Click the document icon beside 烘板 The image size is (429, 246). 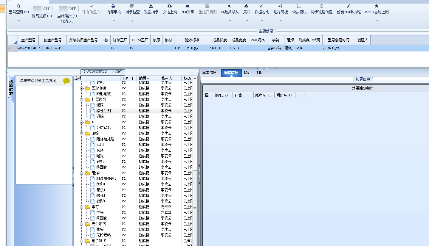92,230
